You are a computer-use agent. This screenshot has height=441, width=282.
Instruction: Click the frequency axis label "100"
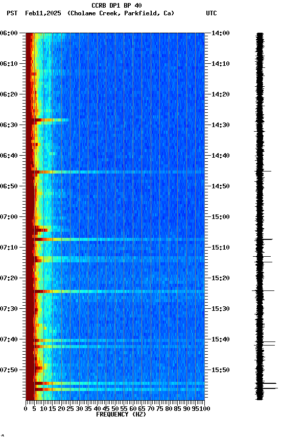pyautogui.click(x=205, y=409)
